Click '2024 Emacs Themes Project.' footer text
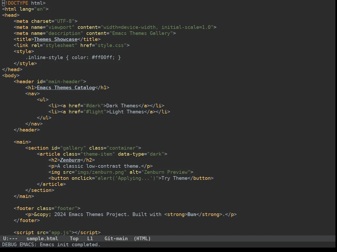Viewport: 337px width, 252px height. tap(92, 214)
